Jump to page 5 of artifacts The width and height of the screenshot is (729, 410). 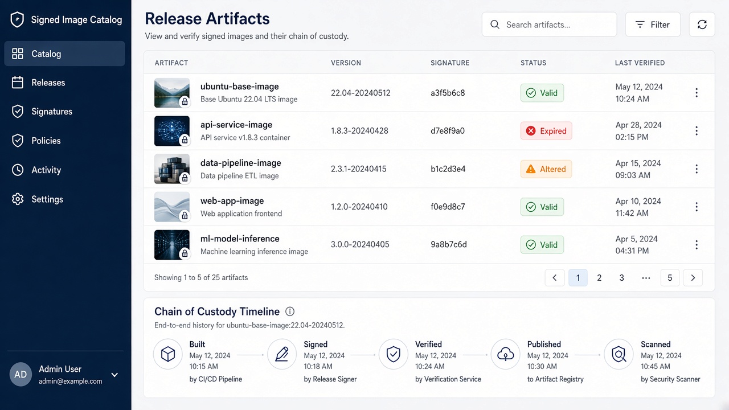[670, 278]
